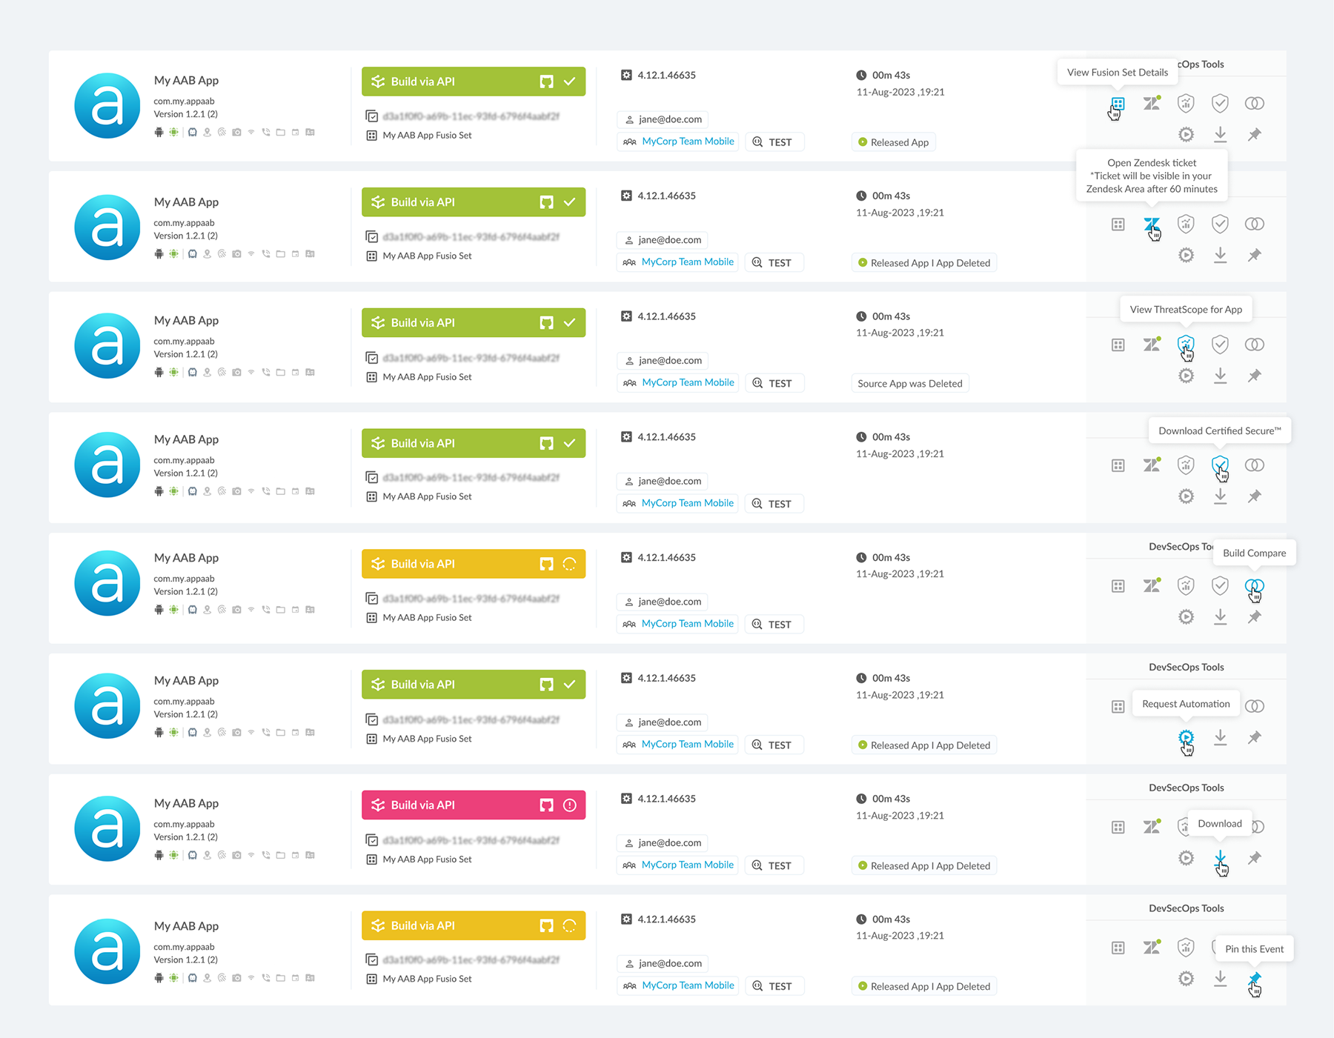Click the highlighted View ThreatScope shield icon

click(1186, 344)
